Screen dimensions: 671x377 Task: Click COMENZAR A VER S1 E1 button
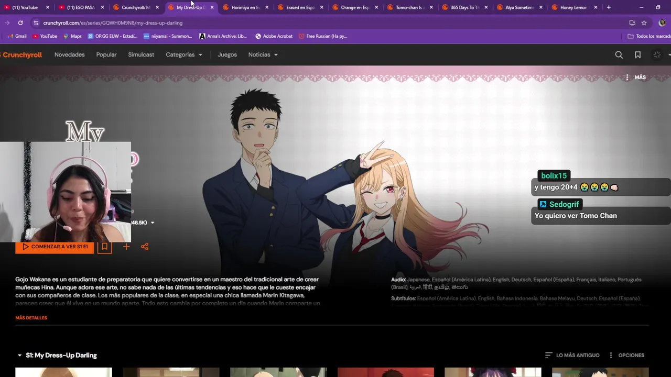(55, 247)
